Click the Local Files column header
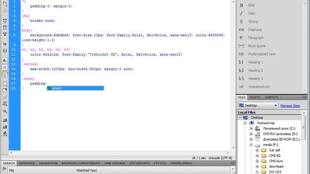The width and height of the screenshot is (310, 174). 269,112
